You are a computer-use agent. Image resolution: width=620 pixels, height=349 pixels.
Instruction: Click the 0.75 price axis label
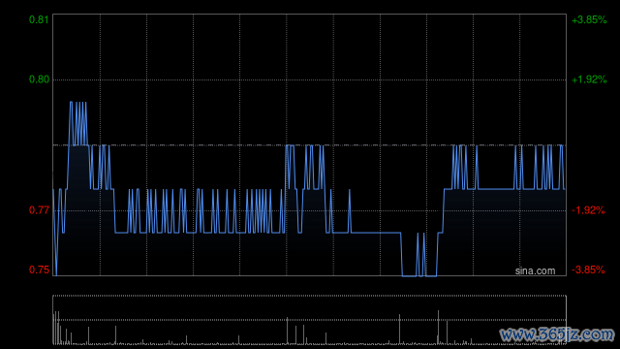pos(39,270)
